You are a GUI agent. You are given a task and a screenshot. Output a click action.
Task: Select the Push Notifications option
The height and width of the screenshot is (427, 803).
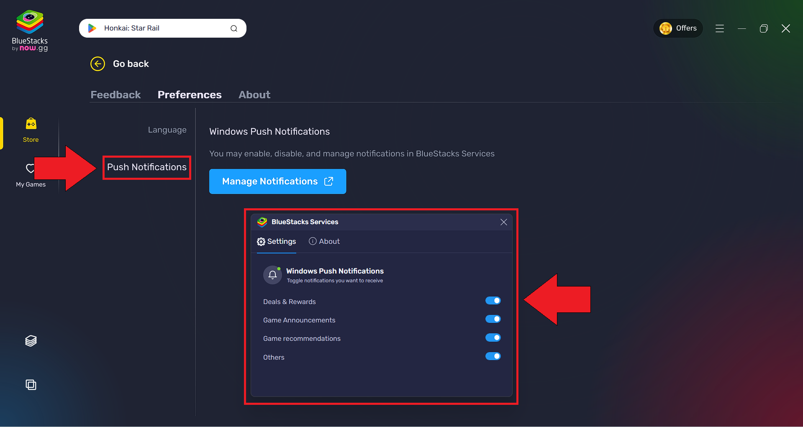(x=146, y=167)
